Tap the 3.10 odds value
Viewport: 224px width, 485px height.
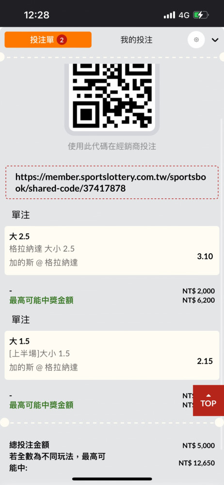tap(205, 256)
